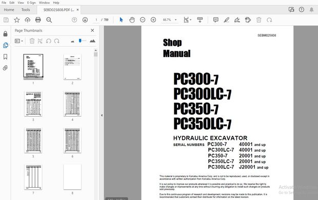Click the 66.7% zoom level field
This screenshot has height=200, width=318.
167,20
